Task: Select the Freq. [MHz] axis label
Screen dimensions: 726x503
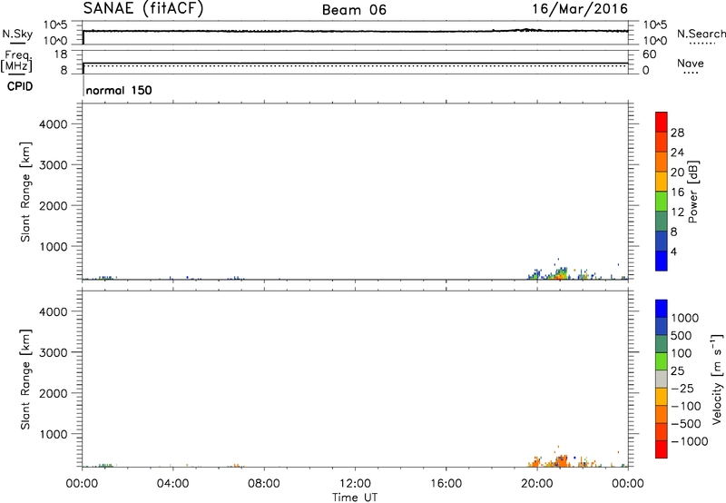Action: click(16, 62)
